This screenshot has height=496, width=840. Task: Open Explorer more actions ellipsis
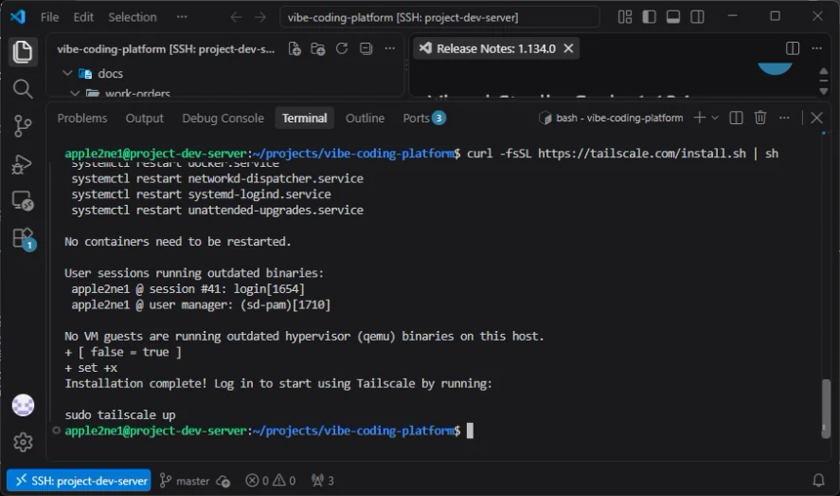390,49
